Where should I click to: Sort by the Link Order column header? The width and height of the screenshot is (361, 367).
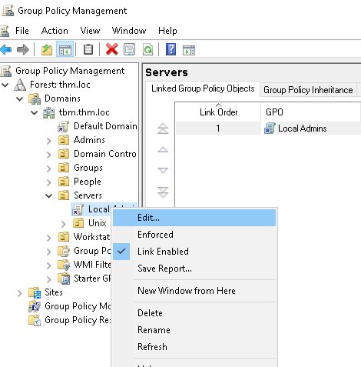tap(218, 112)
